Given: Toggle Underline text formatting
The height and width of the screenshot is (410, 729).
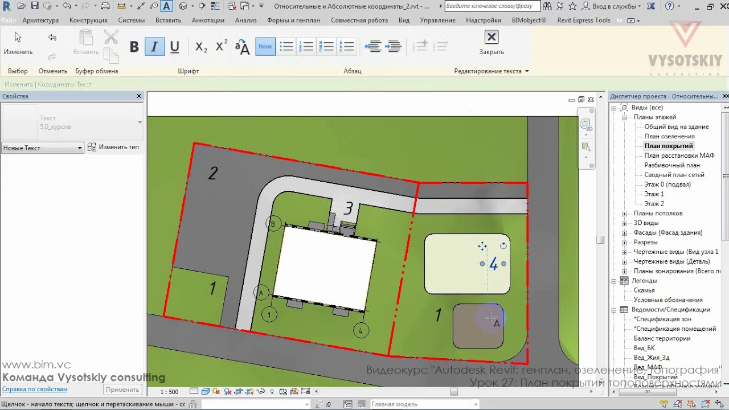Looking at the screenshot, I should tap(175, 47).
